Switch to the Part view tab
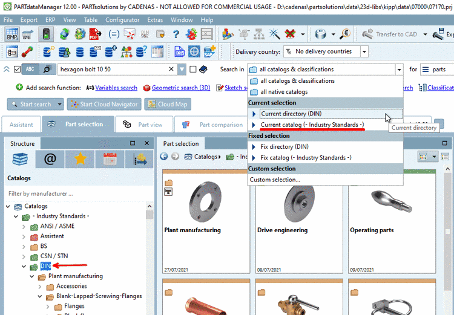 [x=144, y=125]
